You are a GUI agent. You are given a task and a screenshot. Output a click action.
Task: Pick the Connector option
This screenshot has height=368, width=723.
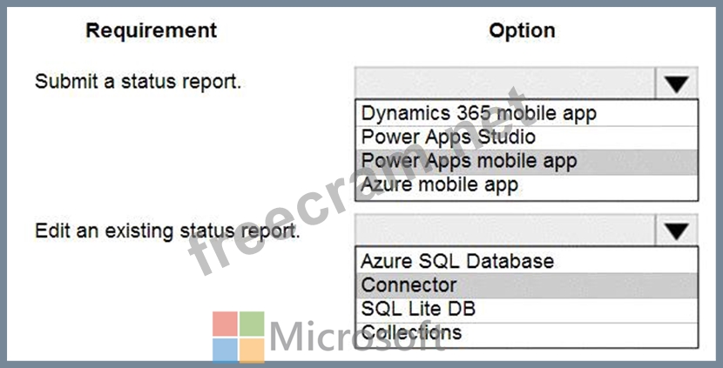[527, 285]
